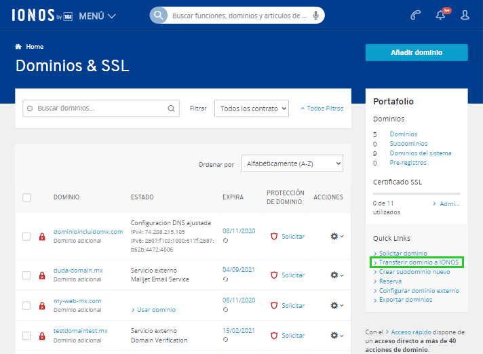Open the Todos los contrato filter dropdown
Screen dimensions: 483x354
click(x=252, y=109)
